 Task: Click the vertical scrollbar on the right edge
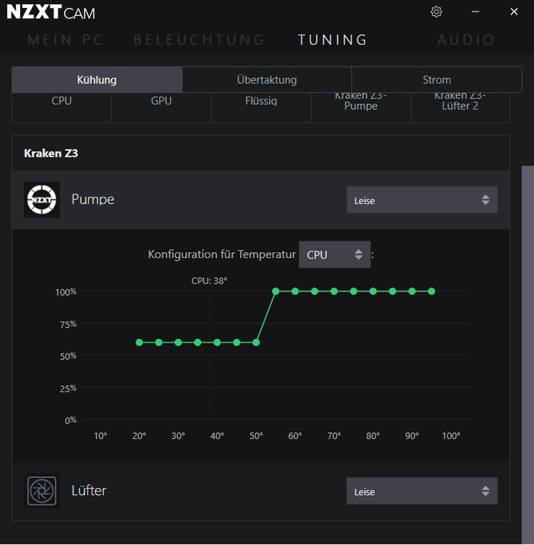(x=528, y=354)
